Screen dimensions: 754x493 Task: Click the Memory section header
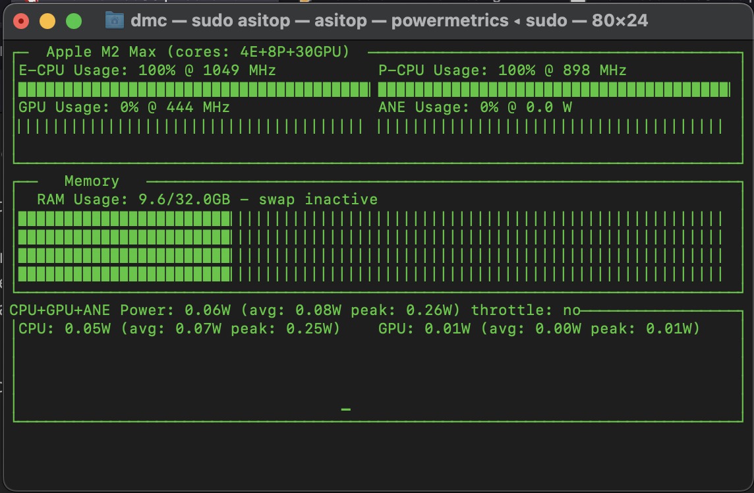click(x=92, y=181)
